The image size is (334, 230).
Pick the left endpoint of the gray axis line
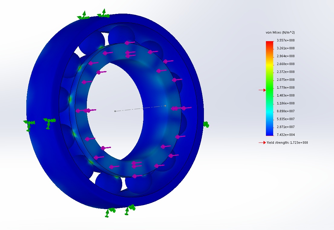click(115, 111)
